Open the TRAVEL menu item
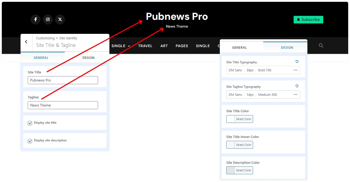 click(x=145, y=46)
